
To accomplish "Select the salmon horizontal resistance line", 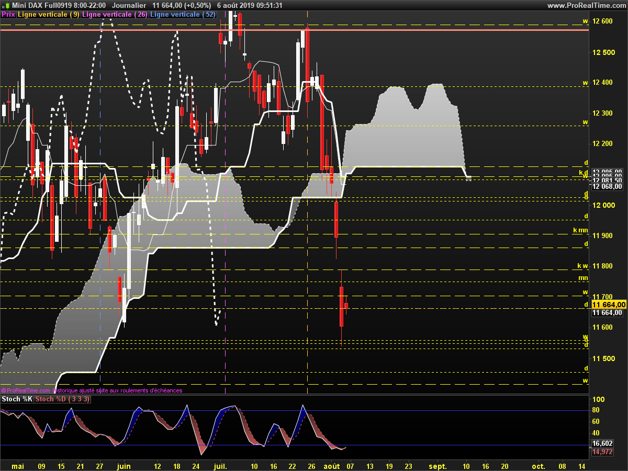I will pyautogui.click(x=294, y=30).
